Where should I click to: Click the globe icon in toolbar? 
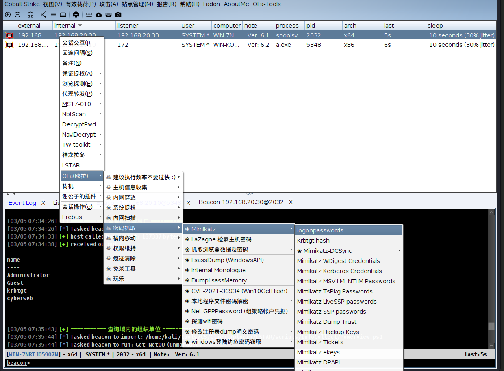[76, 15]
